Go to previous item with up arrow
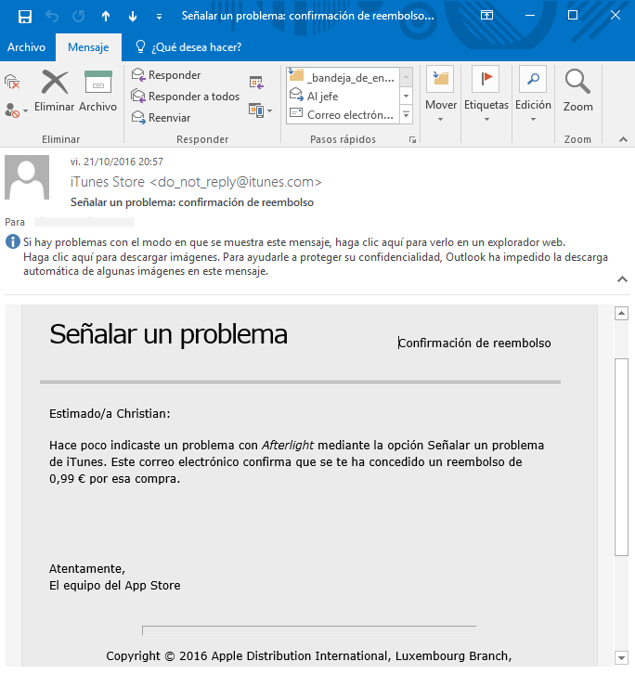Viewport: 635px width, 674px height. pos(105,17)
